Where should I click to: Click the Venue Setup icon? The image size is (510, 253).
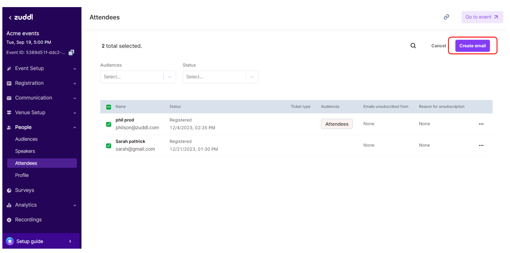pos(9,112)
